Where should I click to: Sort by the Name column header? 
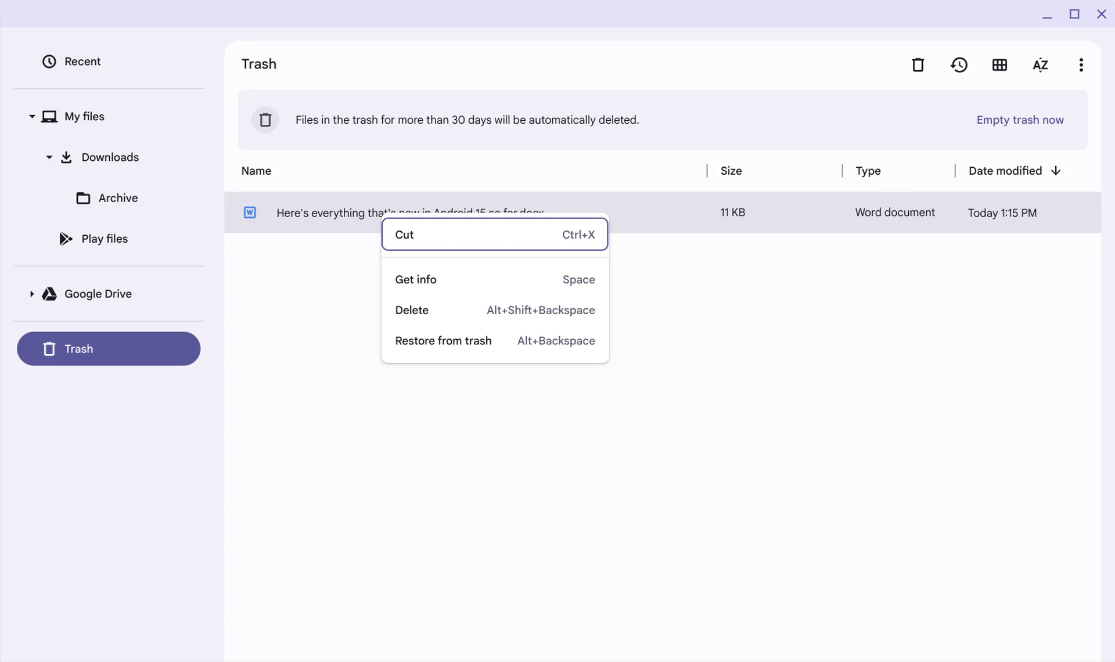pos(256,171)
